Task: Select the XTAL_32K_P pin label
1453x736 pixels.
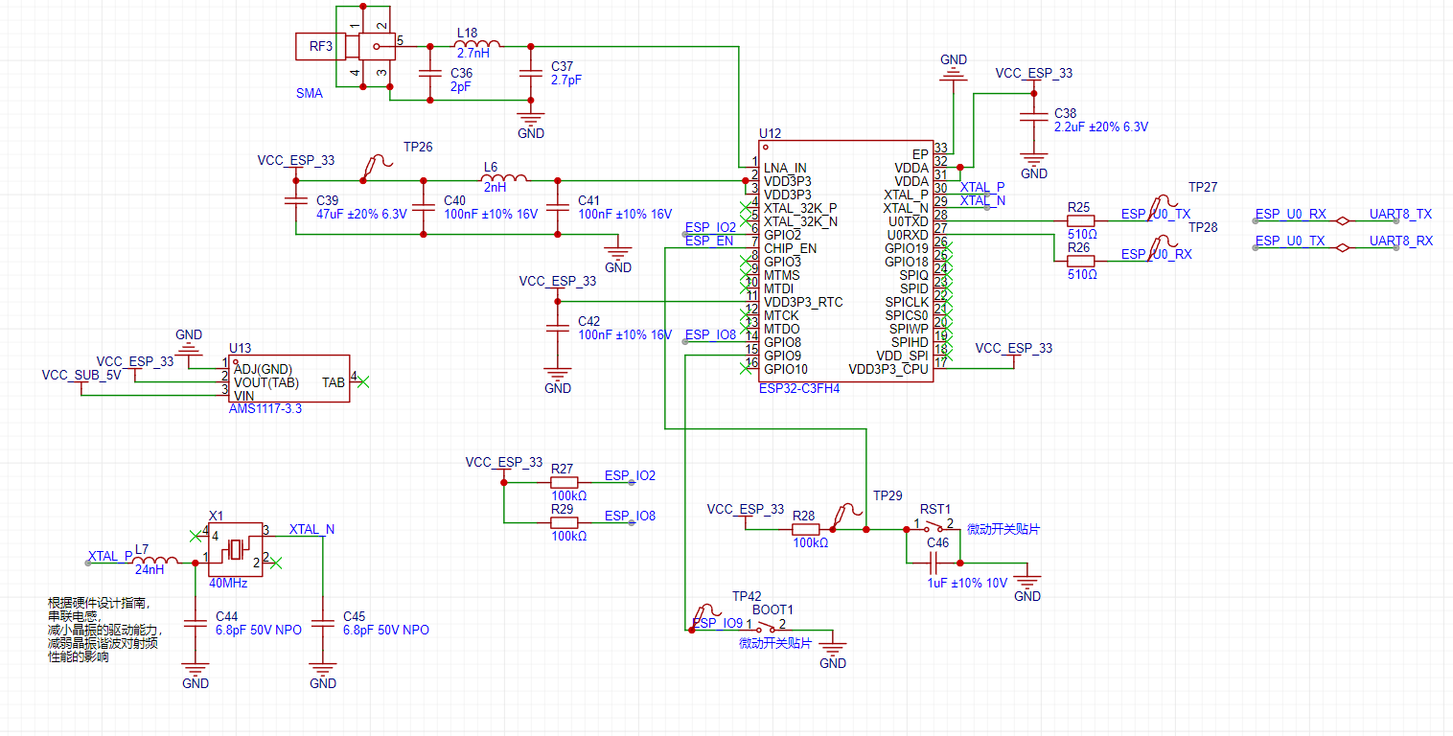Action: (800, 208)
